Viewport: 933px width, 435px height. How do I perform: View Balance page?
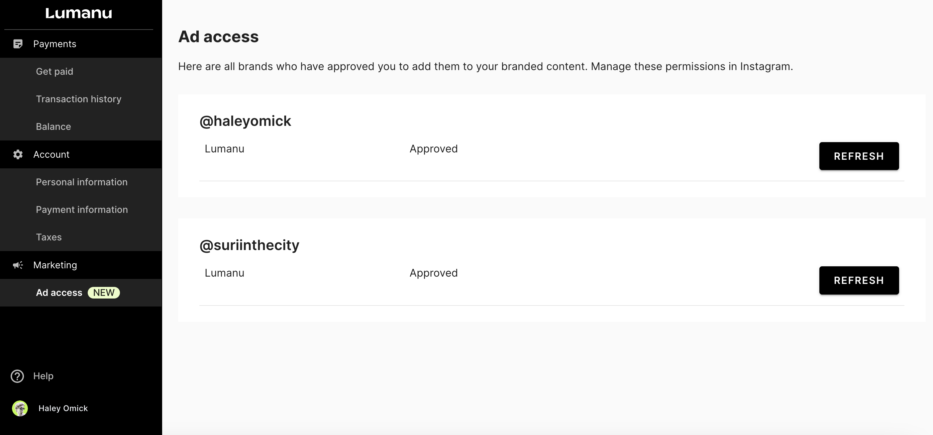click(x=53, y=127)
